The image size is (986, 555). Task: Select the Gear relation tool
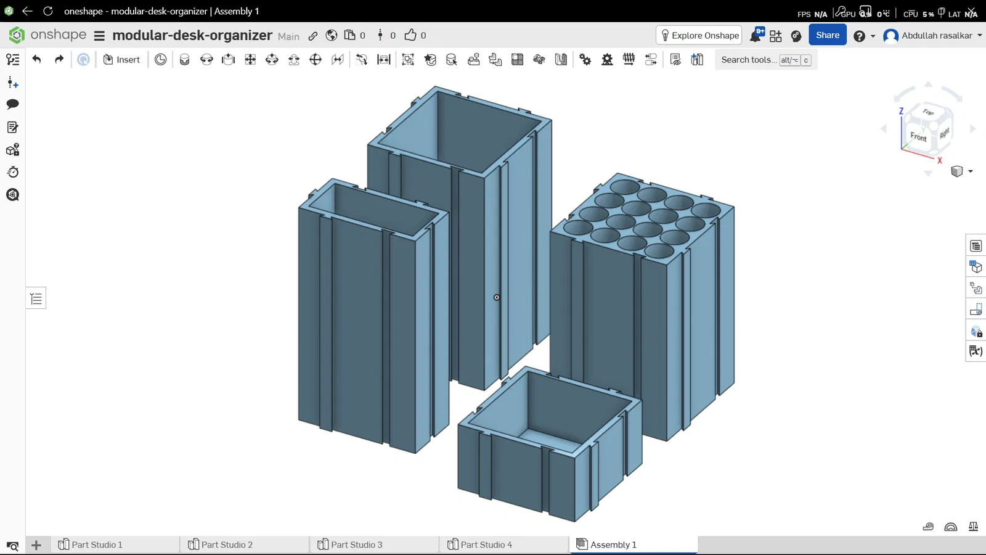(x=585, y=59)
